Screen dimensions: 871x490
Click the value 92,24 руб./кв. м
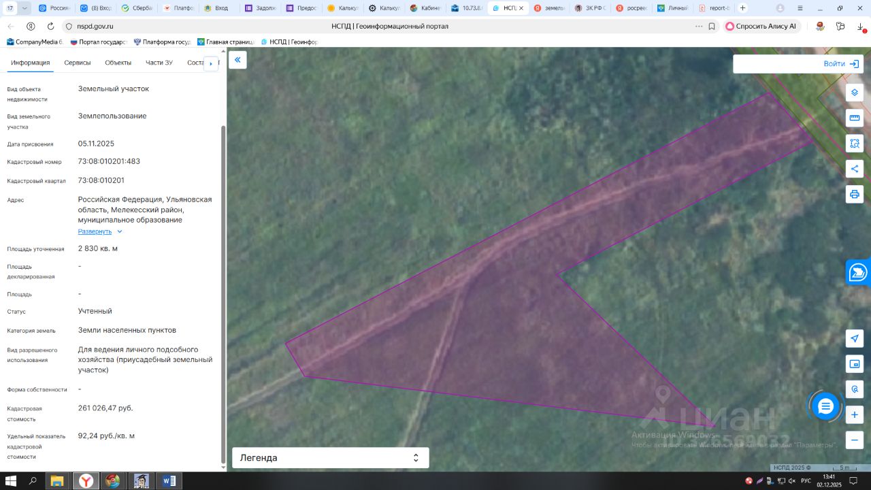click(106, 436)
